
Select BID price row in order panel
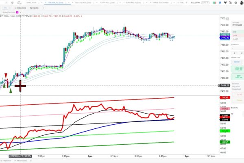(x=237, y=32)
